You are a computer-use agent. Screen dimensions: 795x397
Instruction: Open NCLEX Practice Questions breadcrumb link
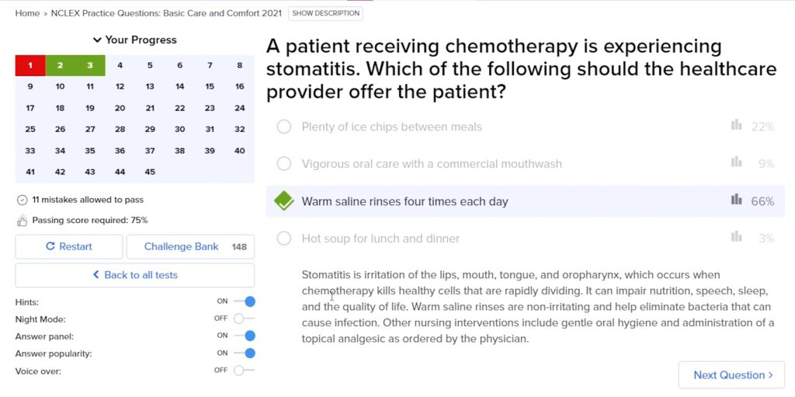(166, 13)
